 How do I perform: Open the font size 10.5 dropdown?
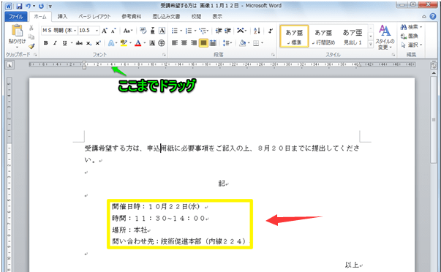click(x=97, y=31)
